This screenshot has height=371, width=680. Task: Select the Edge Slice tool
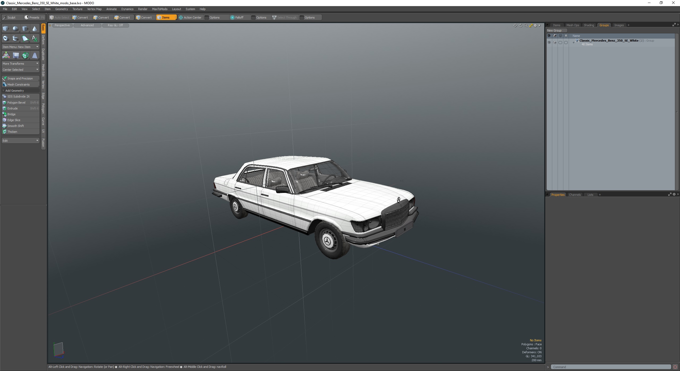tap(13, 120)
